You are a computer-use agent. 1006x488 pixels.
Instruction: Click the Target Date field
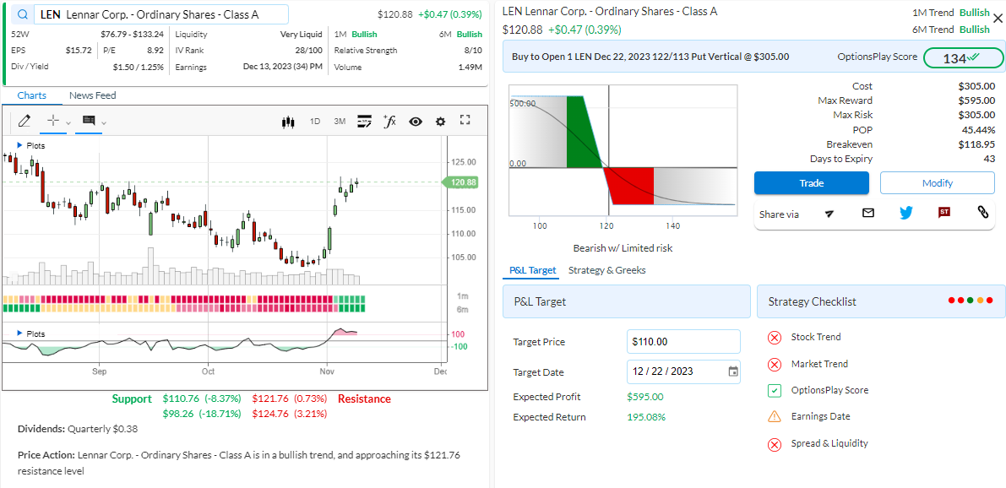(683, 371)
